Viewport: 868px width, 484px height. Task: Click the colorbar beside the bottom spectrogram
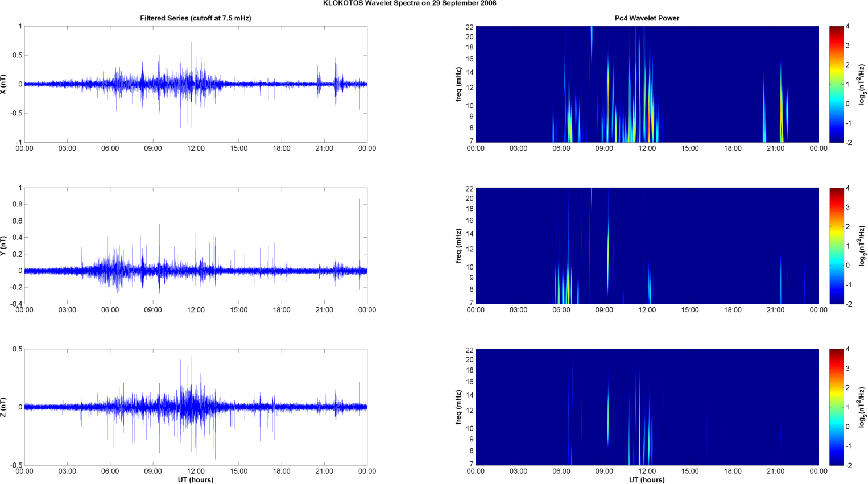pyautogui.click(x=836, y=407)
